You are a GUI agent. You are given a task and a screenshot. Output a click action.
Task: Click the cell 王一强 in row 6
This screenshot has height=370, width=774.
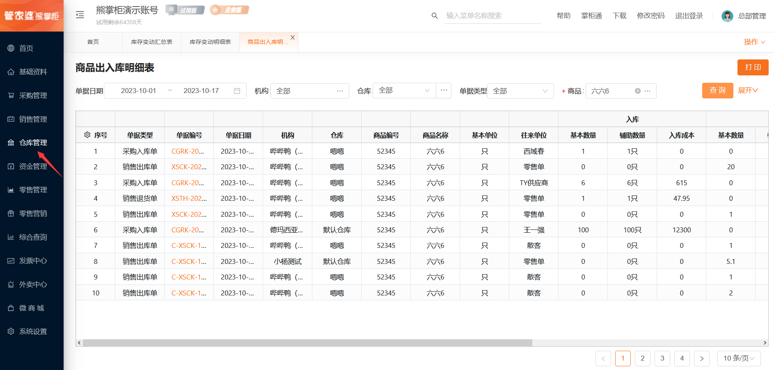(x=534, y=230)
